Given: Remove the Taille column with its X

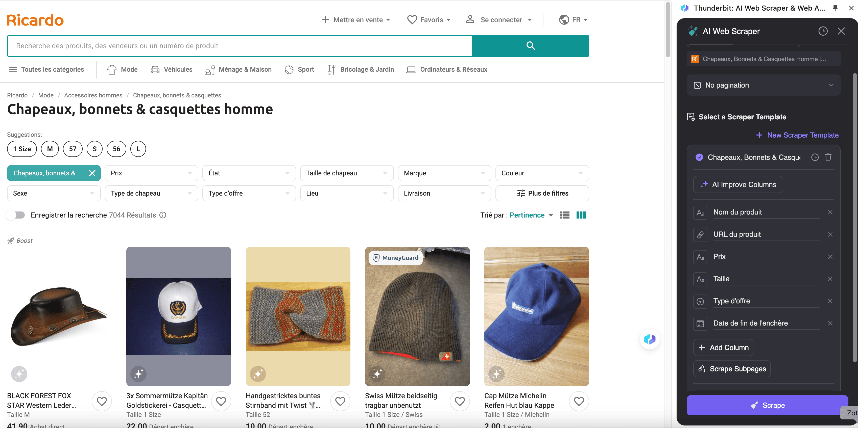Looking at the screenshot, I should point(830,279).
